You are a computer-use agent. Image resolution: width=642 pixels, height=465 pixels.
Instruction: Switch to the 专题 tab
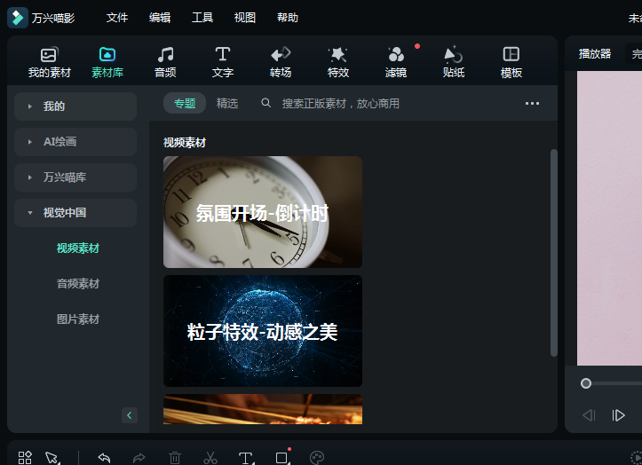[185, 103]
